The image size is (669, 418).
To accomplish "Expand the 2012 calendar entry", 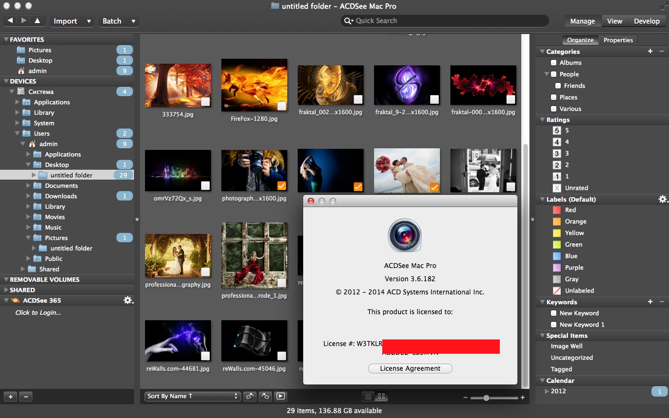I will point(547,391).
